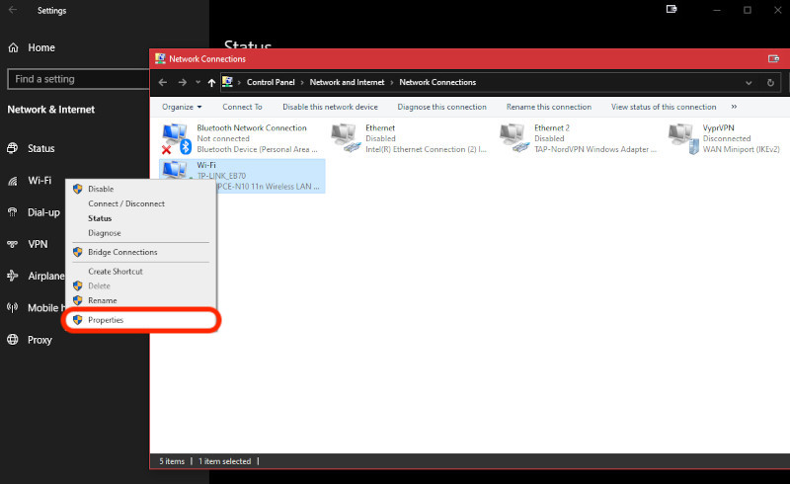Screen dimensions: 790x484
Task: Select the Ethernet adapter icon
Action: coord(346,138)
